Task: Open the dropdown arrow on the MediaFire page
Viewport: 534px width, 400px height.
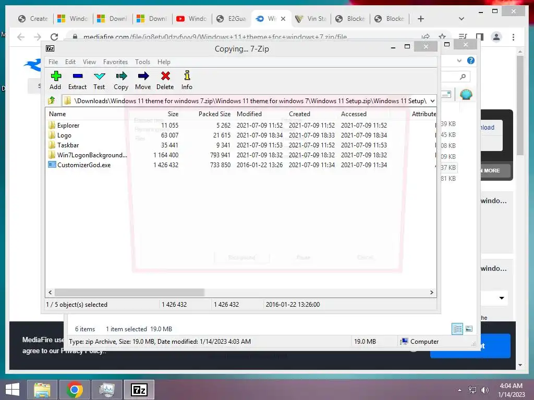Action: click(502, 298)
